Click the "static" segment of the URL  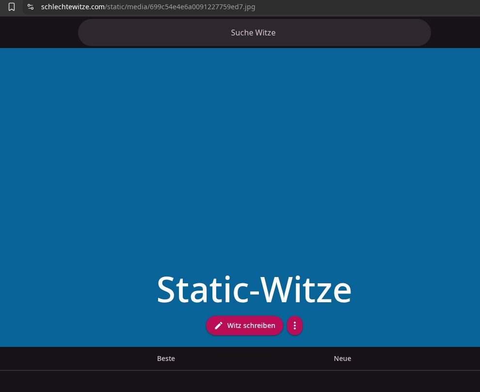point(117,7)
